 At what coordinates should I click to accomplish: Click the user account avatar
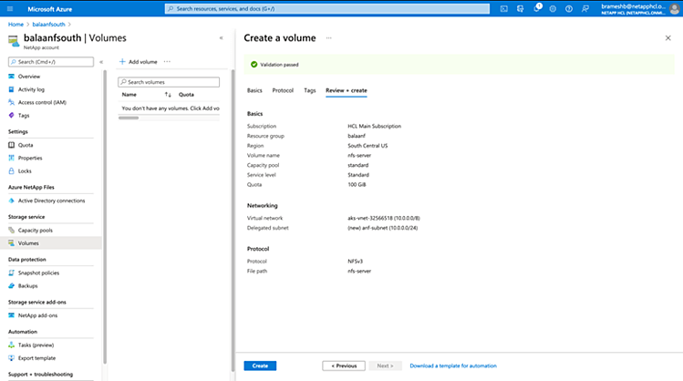[x=673, y=8]
